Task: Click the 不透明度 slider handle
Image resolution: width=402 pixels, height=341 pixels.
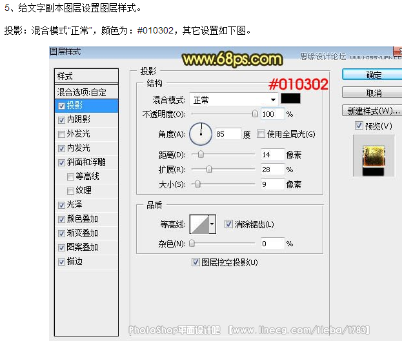Action: point(255,114)
